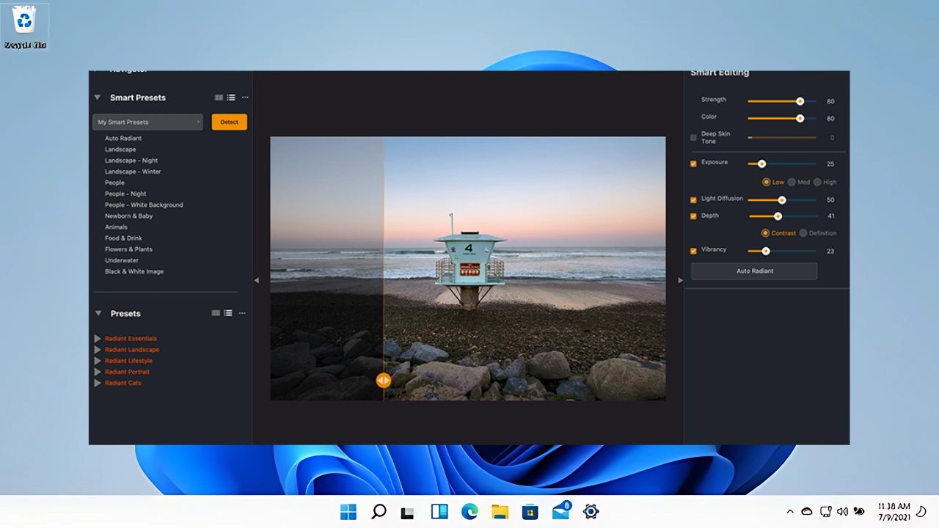The height and width of the screenshot is (528, 939).
Task: Collapse the Smart Presets section
Action: pyautogui.click(x=97, y=97)
